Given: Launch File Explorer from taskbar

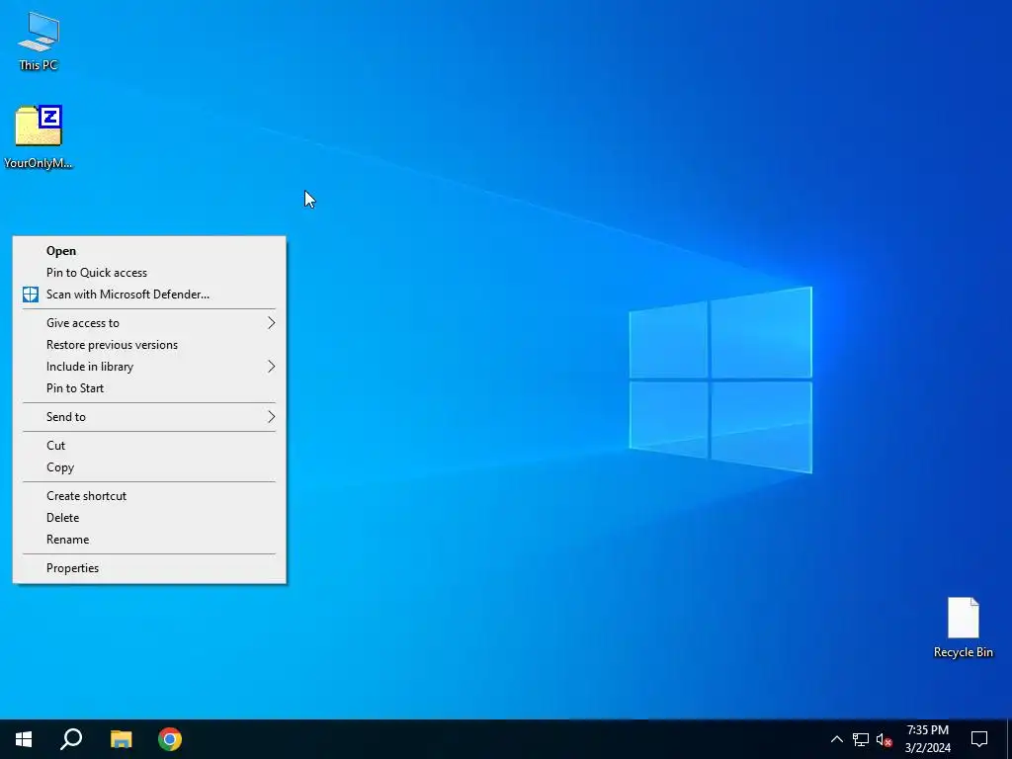Looking at the screenshot, I should pos(121,739).
